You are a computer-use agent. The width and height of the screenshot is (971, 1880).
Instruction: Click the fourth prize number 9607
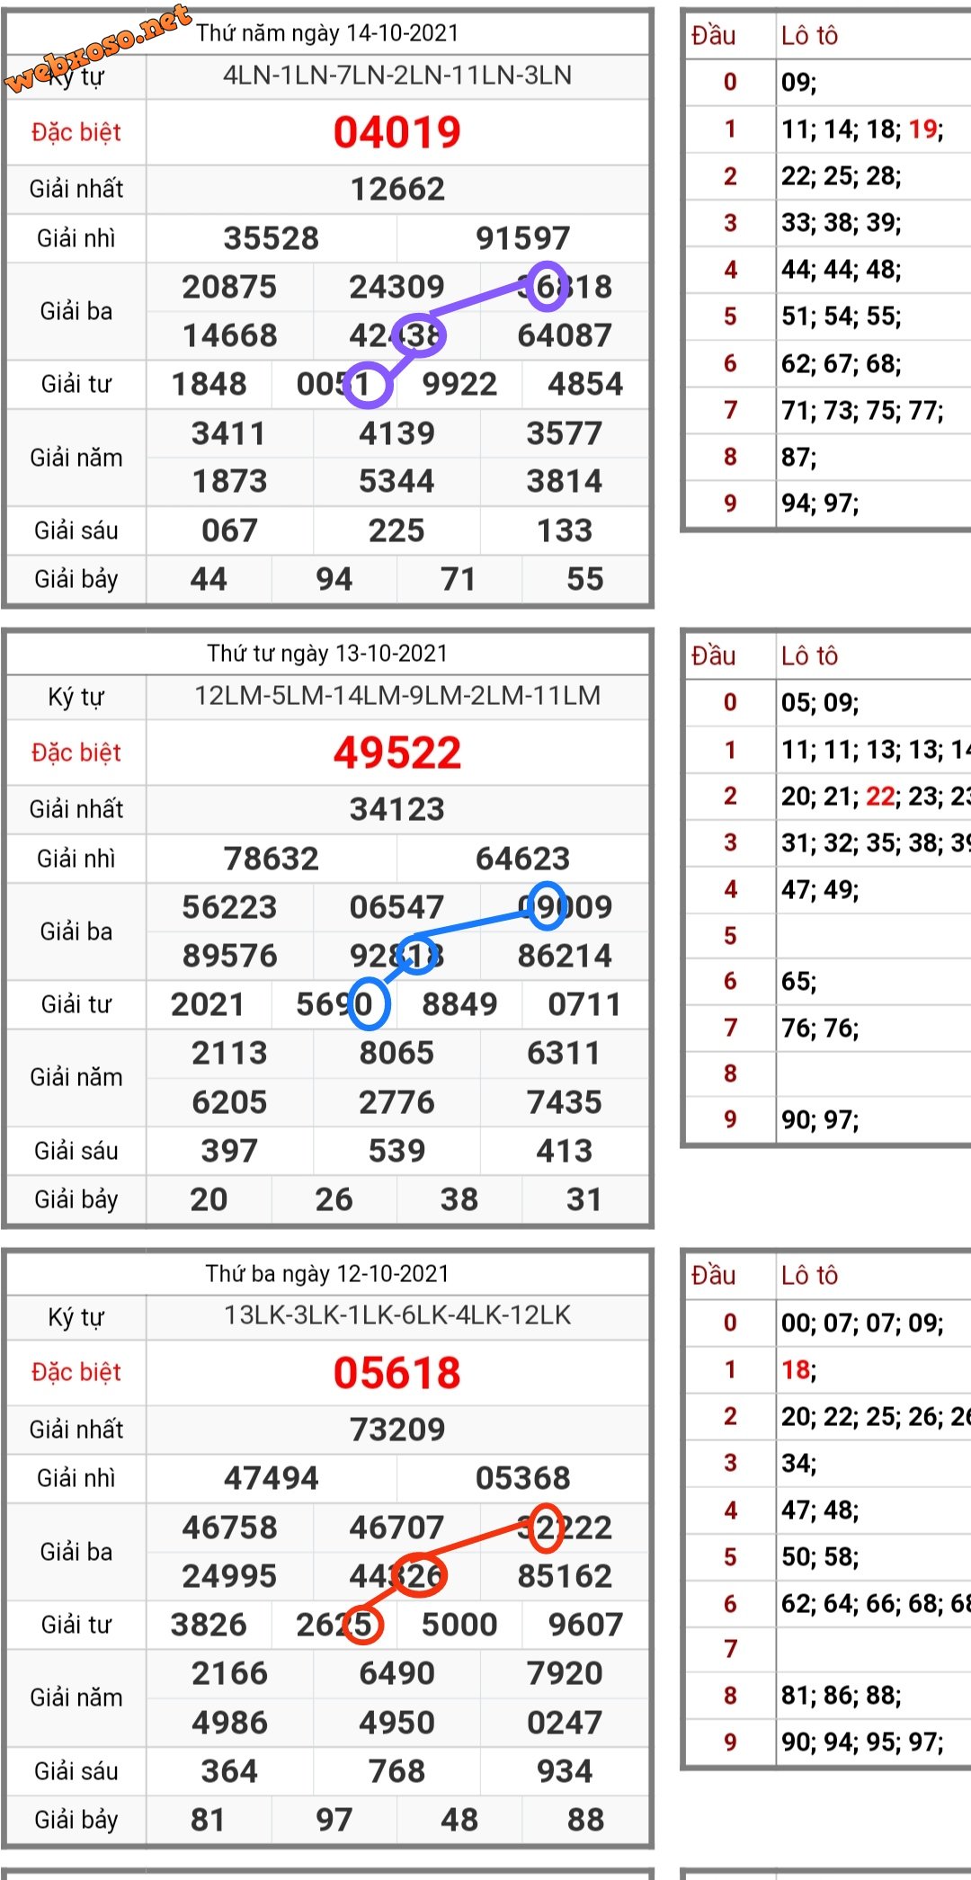pos(585,1625)
